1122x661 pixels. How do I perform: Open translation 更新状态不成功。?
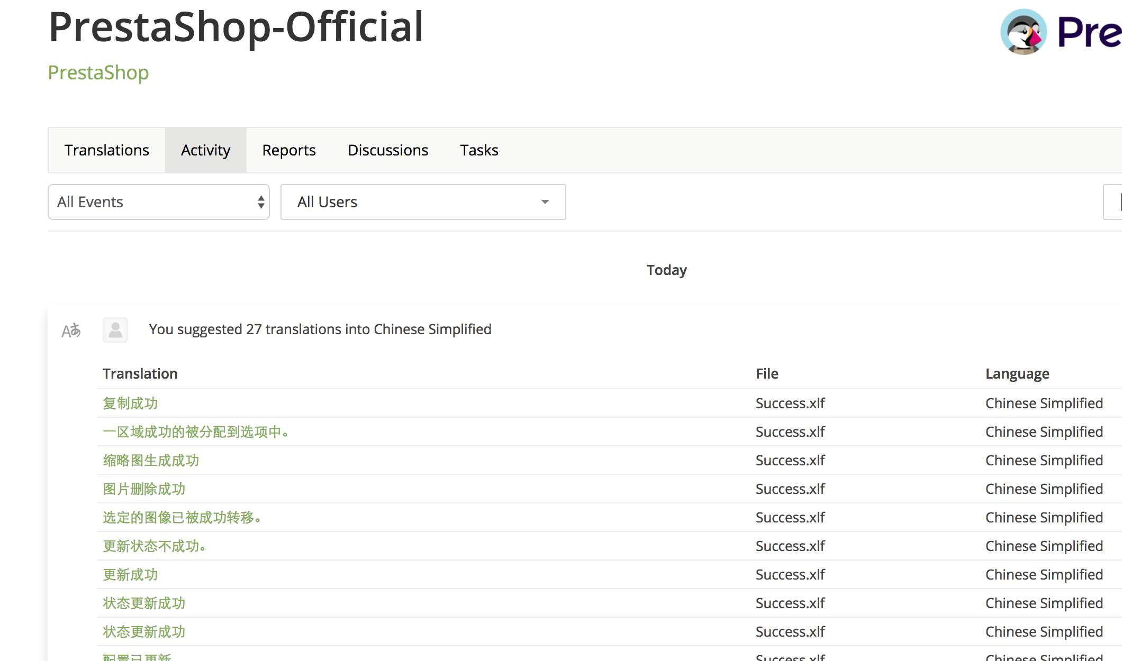[x=155, y=546]
